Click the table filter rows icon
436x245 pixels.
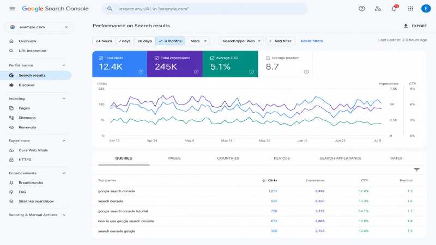[416, 170]
